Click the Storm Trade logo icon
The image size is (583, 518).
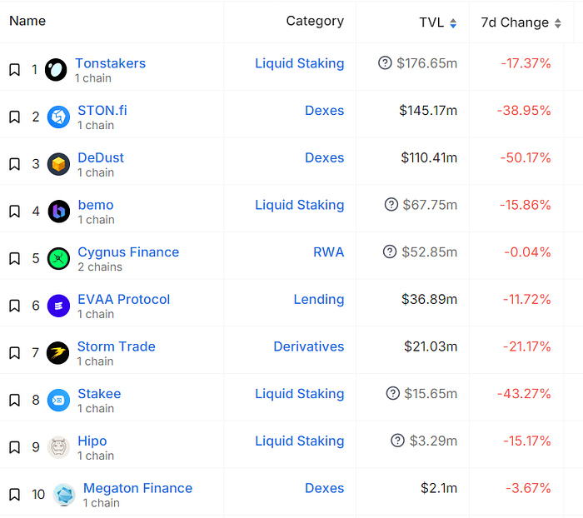(x=57, y=353)
